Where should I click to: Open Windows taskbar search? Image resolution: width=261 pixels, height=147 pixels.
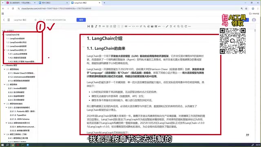pyautogui.click(x=7, y=145)
